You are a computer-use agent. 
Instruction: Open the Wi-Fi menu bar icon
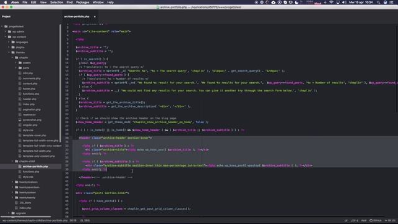pos(331,2)
